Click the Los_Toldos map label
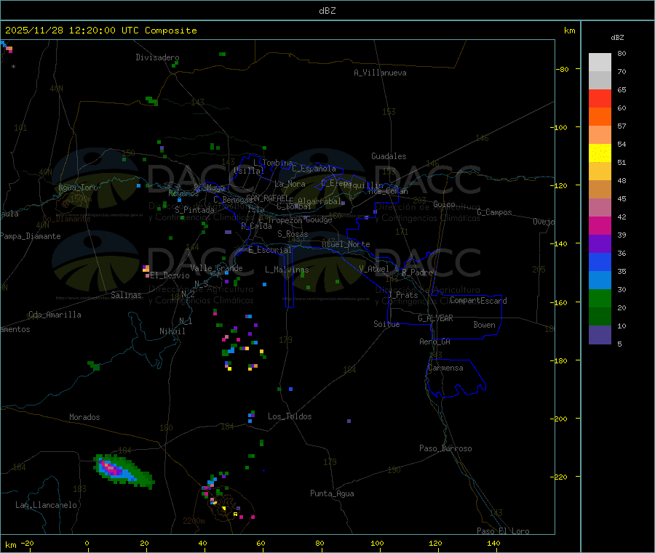Image resolution: width=655 pixels, height=553 pixels. pyautogui.click(x=290, y=416)
